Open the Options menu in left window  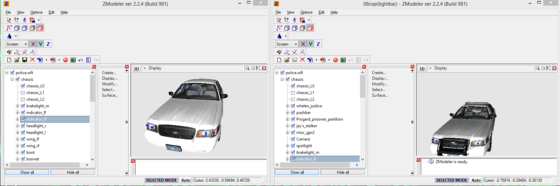click(36, 12)
